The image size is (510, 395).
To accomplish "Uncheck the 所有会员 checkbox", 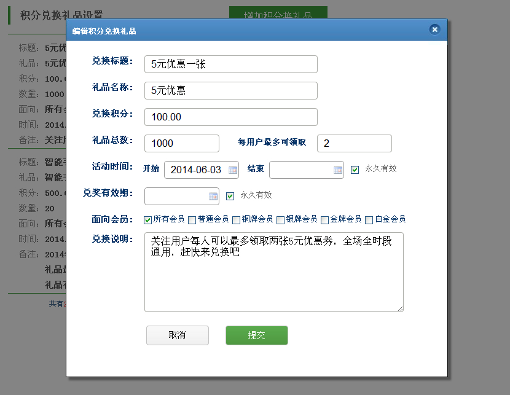I will 147,220.
